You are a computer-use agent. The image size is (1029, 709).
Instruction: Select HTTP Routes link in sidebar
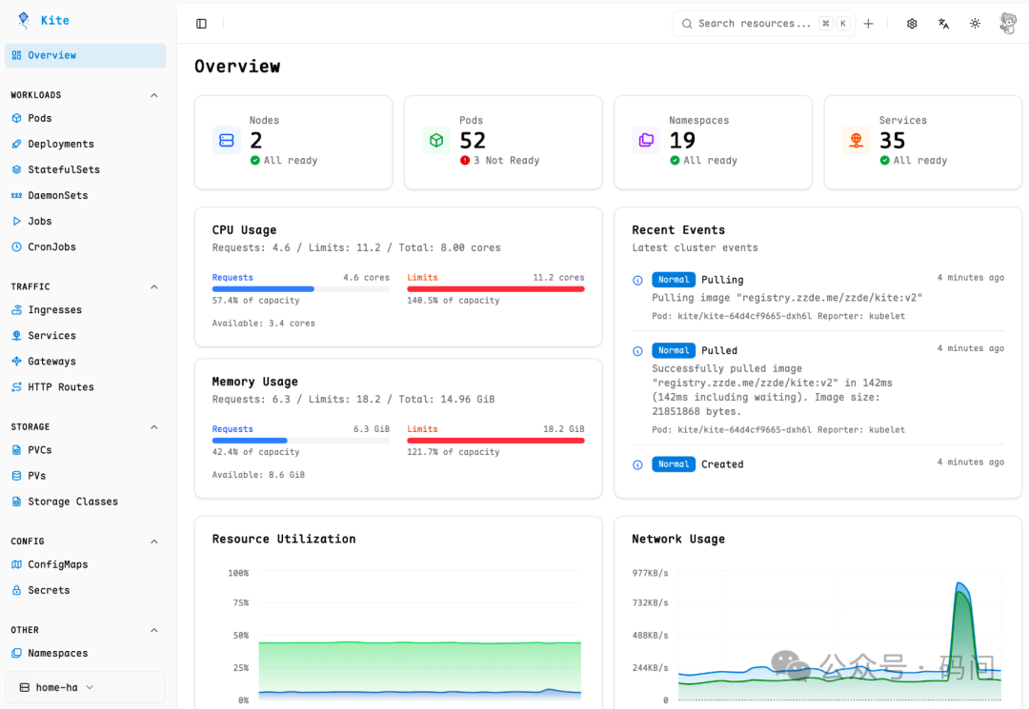[x=60, y=387]
